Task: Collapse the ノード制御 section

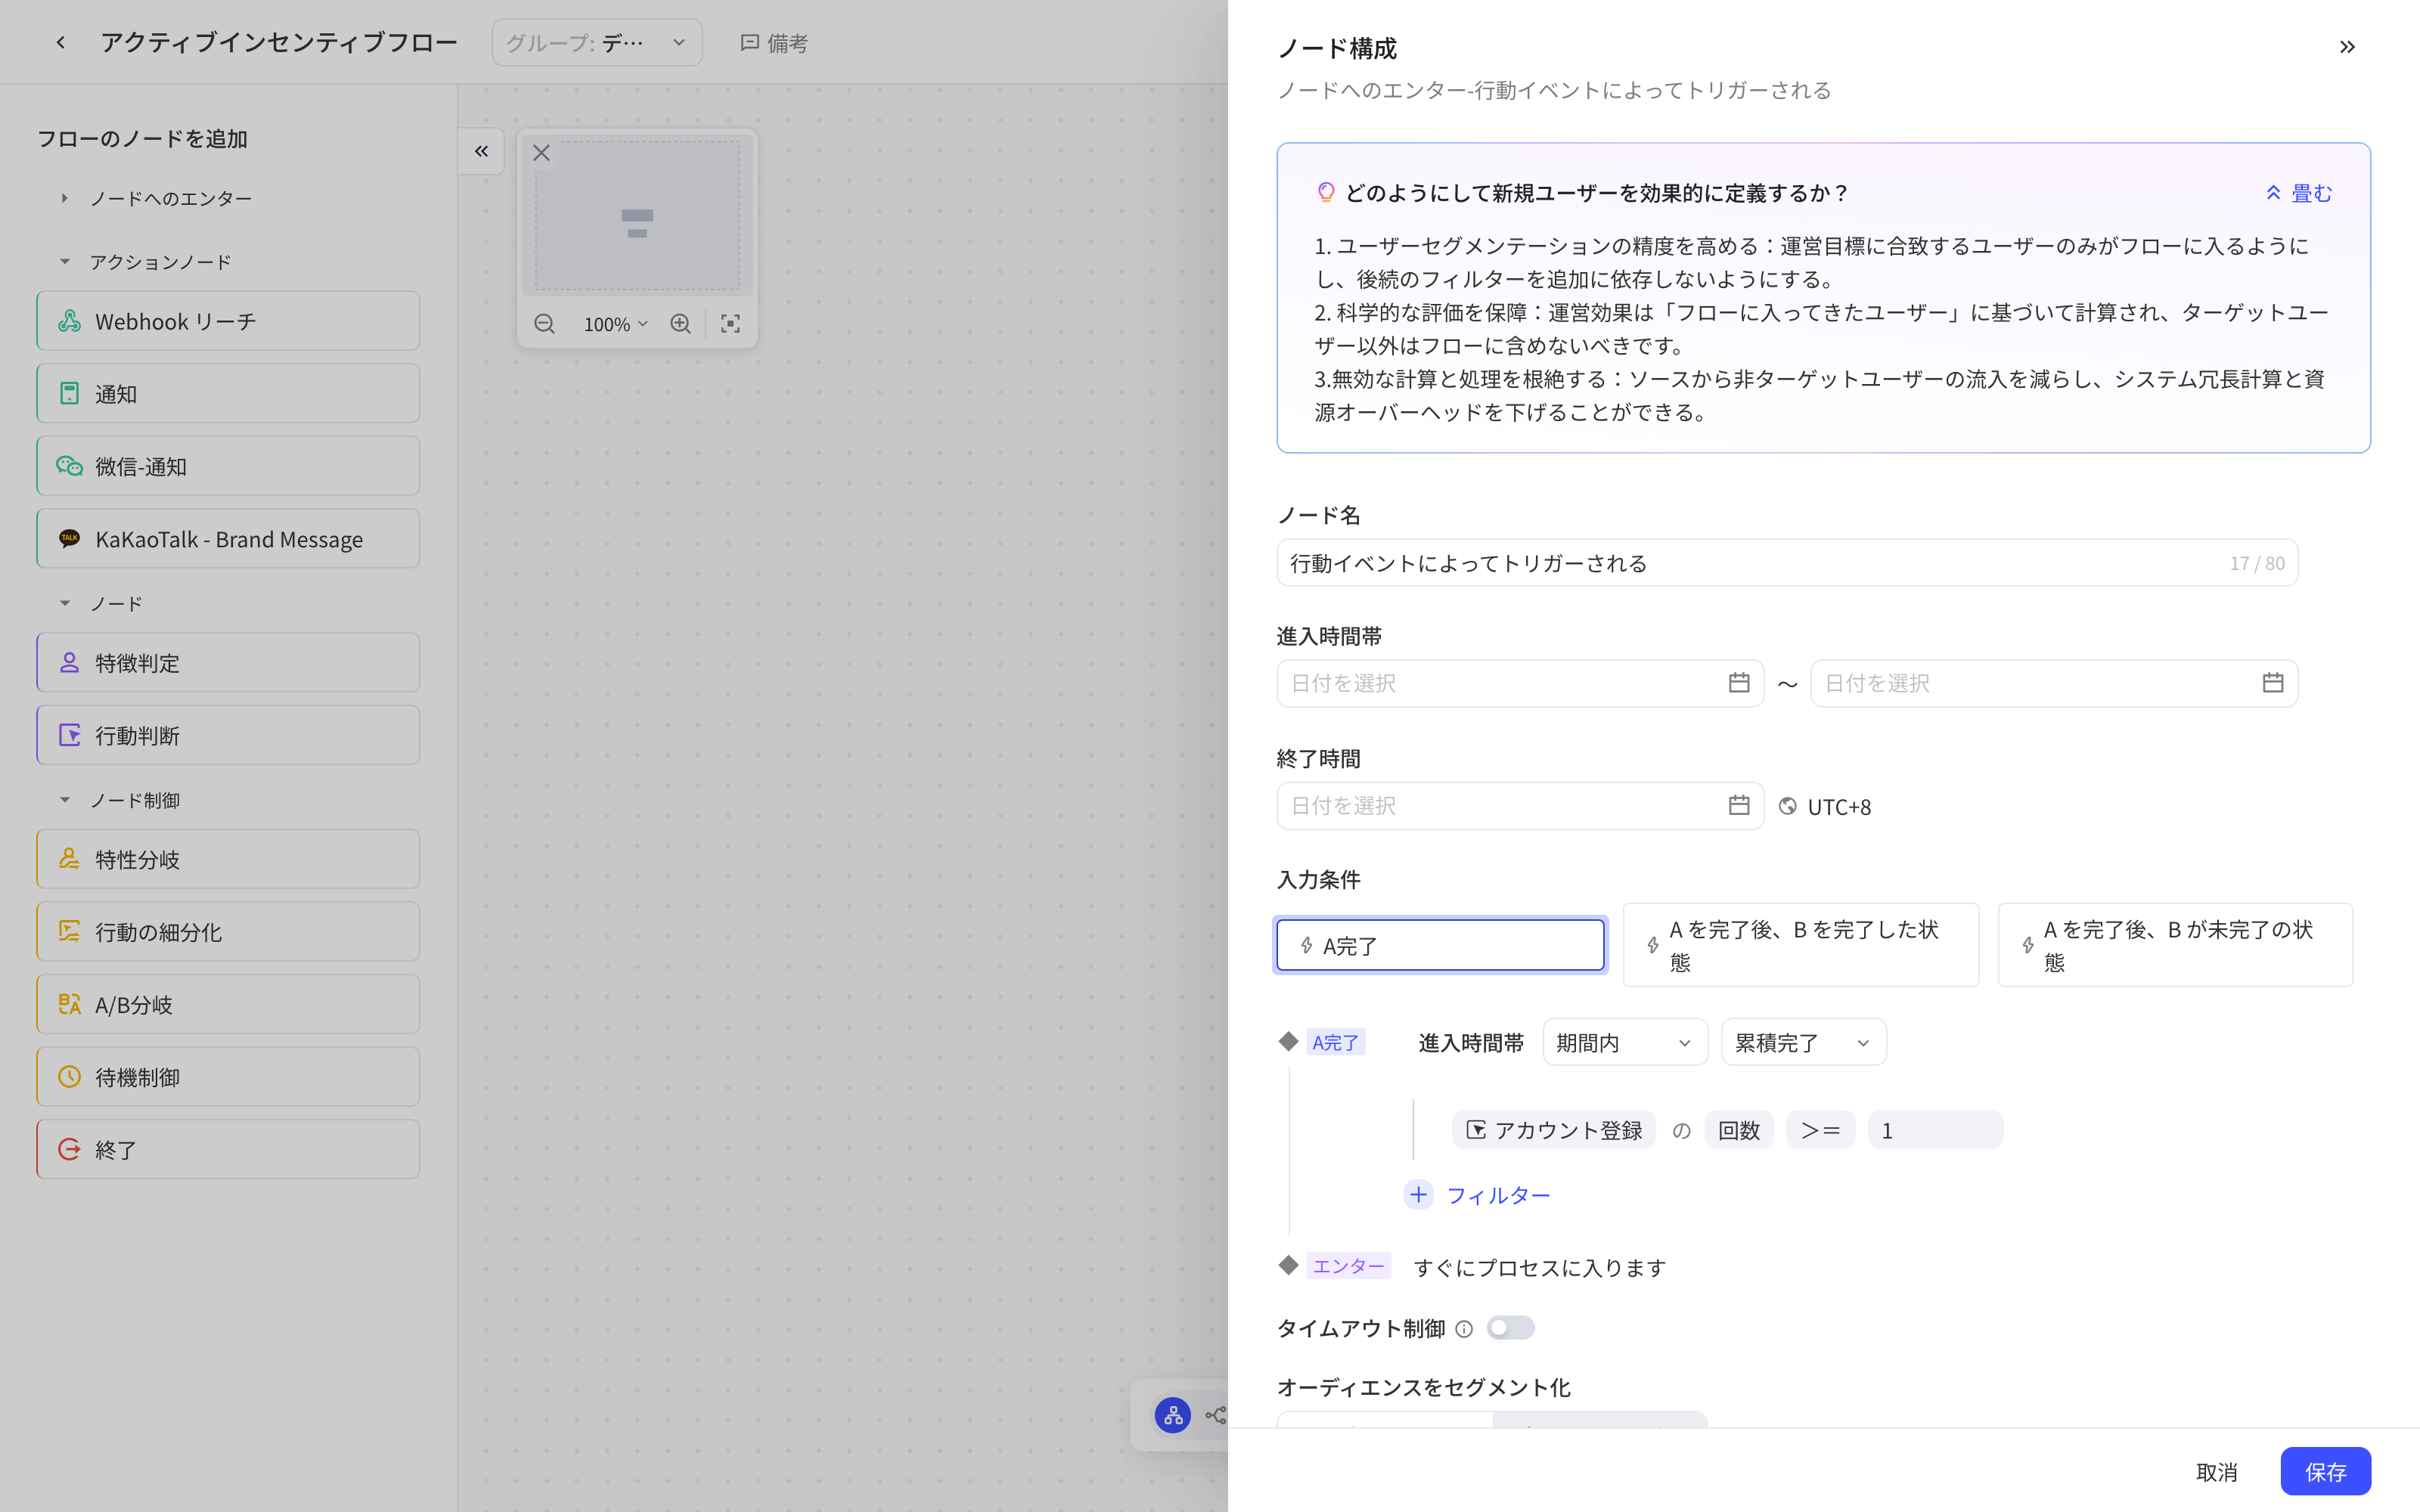Action: pos(64,800)
